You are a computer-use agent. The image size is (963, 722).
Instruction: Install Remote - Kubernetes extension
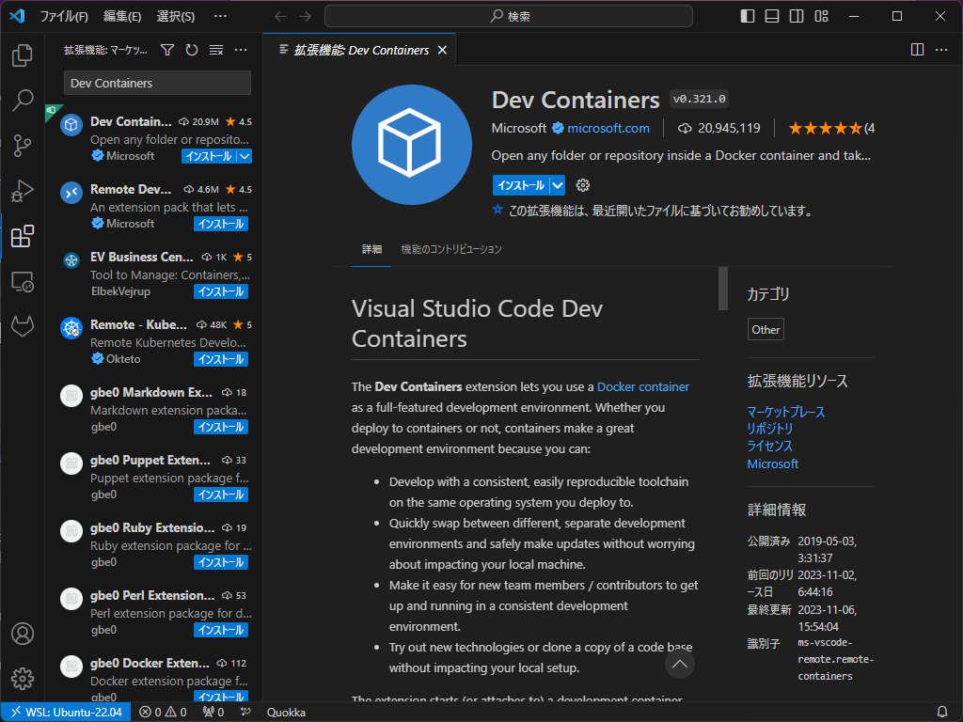[221, 359]
